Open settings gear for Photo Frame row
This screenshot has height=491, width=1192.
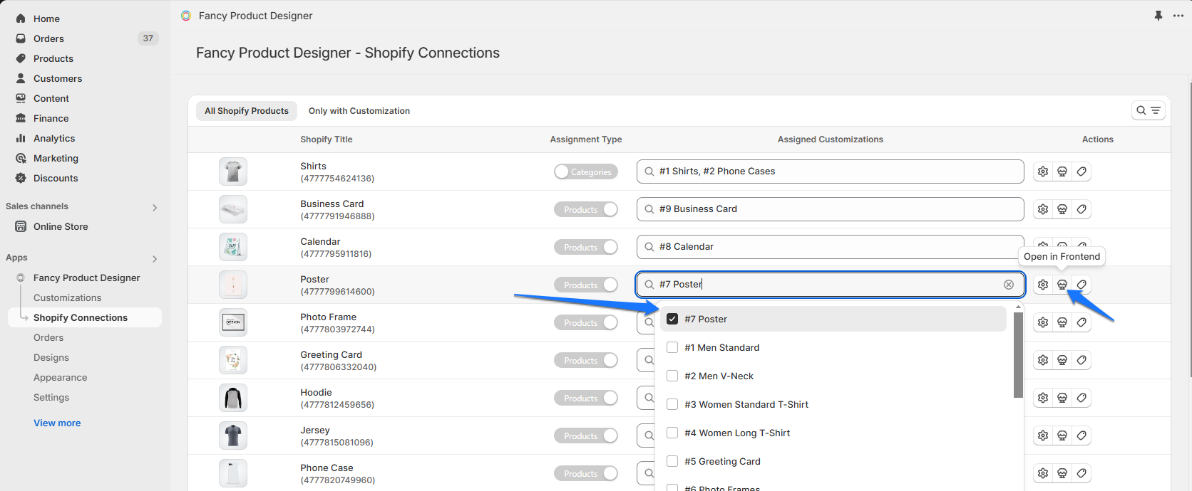[x=1043, y=322]
